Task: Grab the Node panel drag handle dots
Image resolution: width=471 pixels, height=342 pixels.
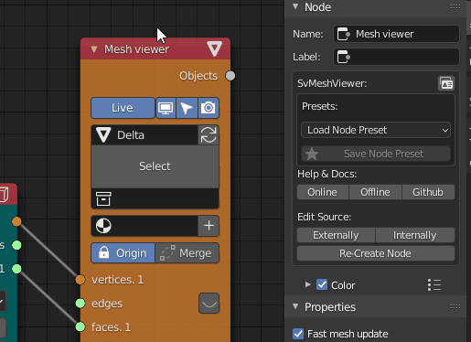Action: click(455, 7)
